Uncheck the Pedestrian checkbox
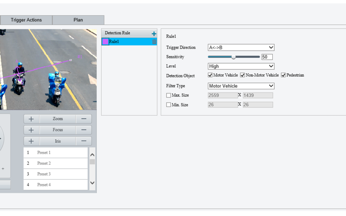The height and width of the screenshot is (216, 346). [x=283, y=75]
